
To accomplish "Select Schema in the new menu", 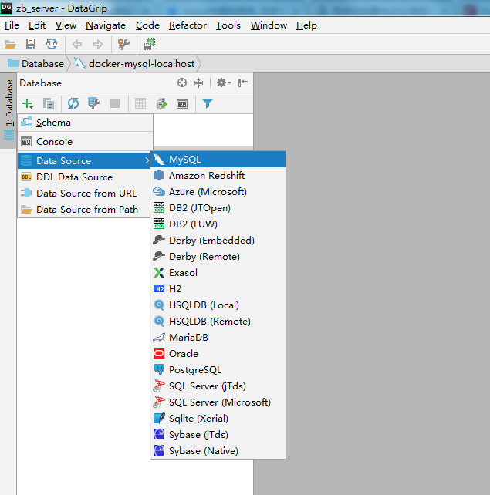I will tap(86, 123).
